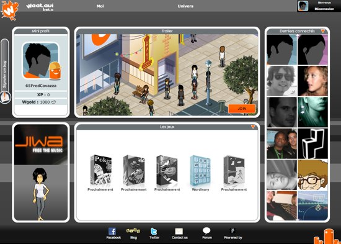This screenshot has height=244, width=341.
Task: Click the 65FredCavazza username
Action: click(x=41, y=86)
